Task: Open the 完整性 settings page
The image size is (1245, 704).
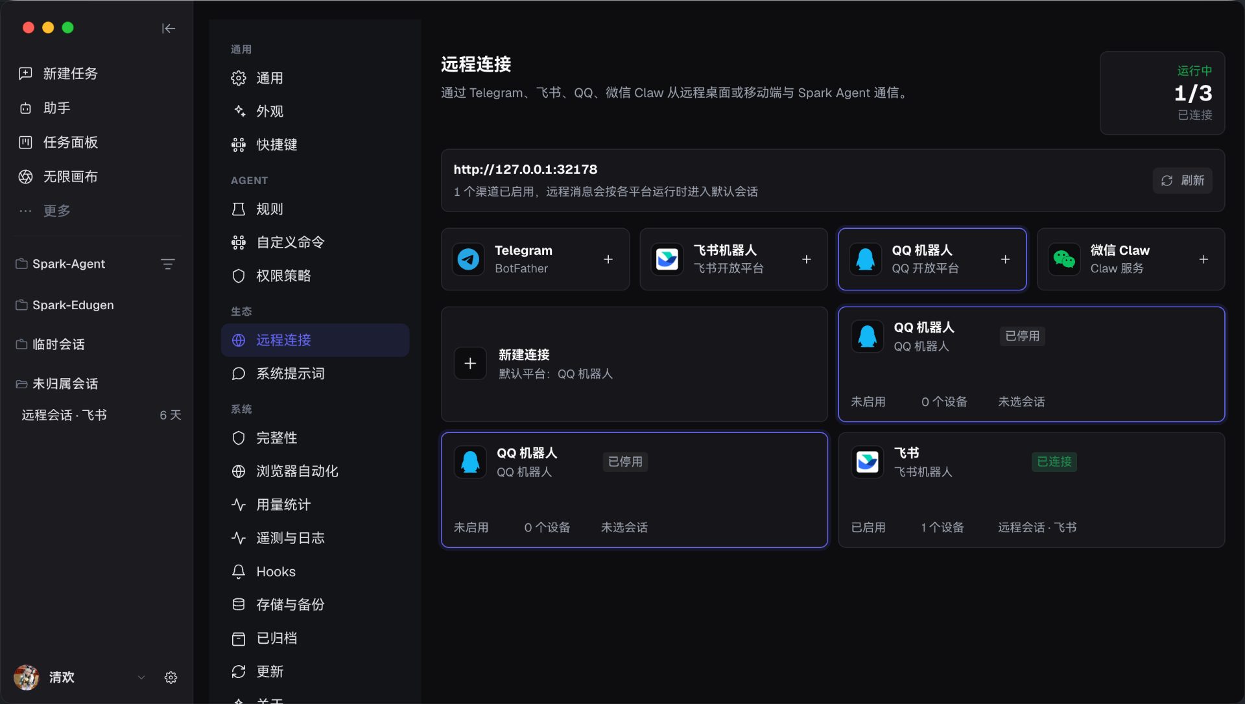Action: pos(315,438)
